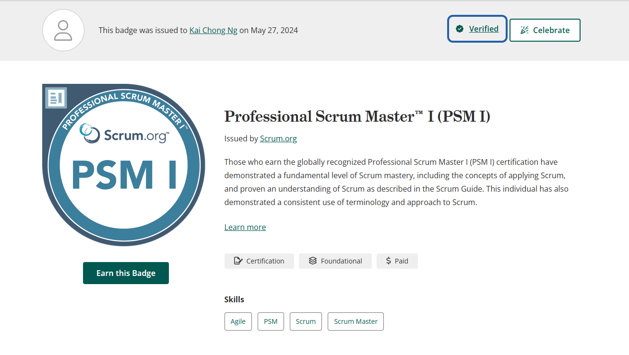The height and width of the screenshot is (355, 629).
Task: Click the verified checkmark shield icon
Action: pos(460,29)
